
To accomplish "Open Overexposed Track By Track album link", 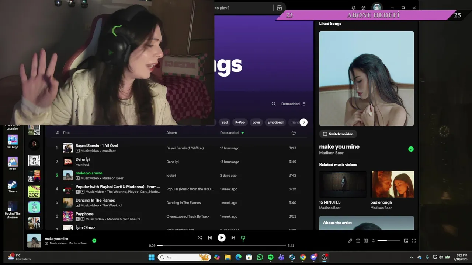I will 188,216.
